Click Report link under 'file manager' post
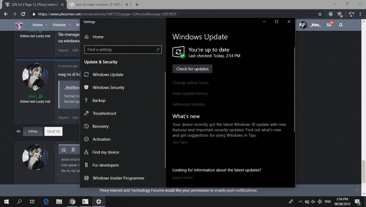The height and width of the screenshot is (207, 366). [x=63, y=50]
